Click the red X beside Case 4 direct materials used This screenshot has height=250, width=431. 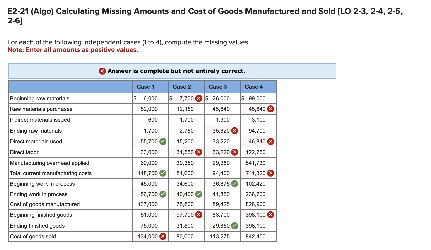click(x=271, y=141)
